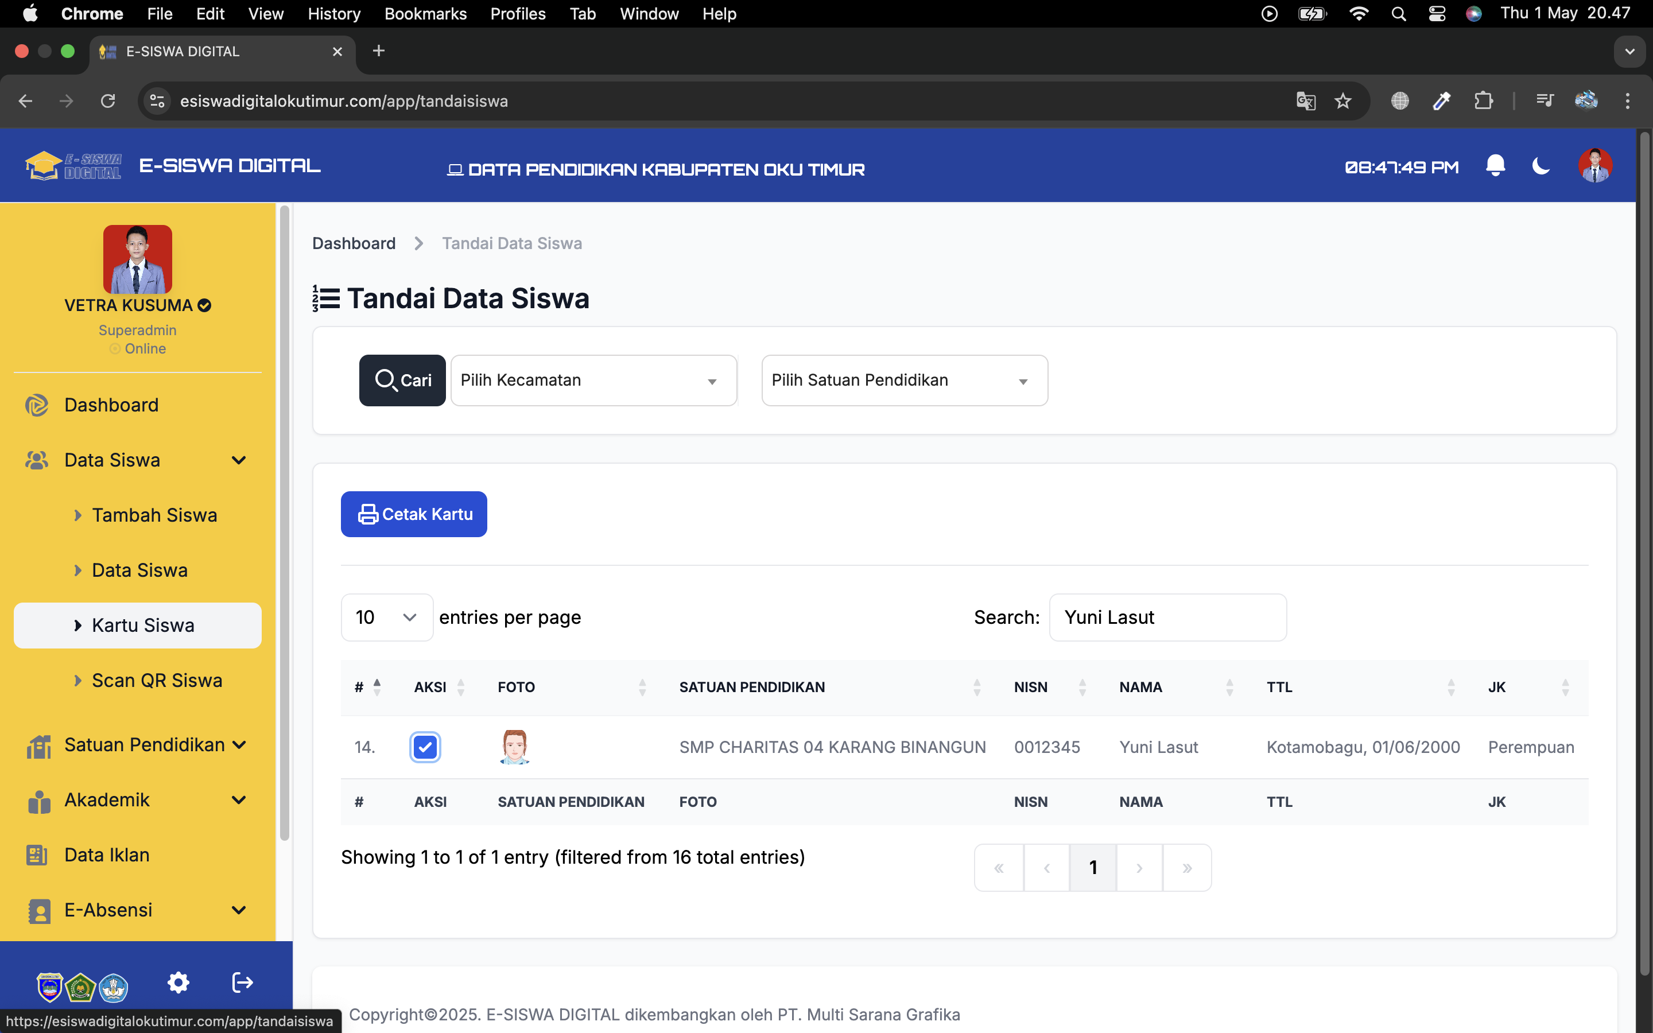Image resolution: width=1653 pixels, height=1033 pixels.
Task: Open Pilih Satuan Pendidikan dropdown
Action: (x=903, y=380)
